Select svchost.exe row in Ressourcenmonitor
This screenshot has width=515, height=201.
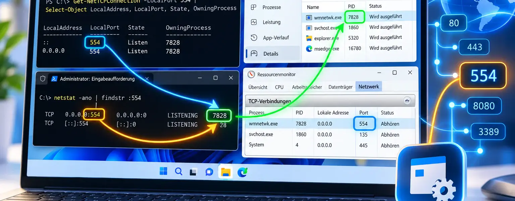click(330, 134)
